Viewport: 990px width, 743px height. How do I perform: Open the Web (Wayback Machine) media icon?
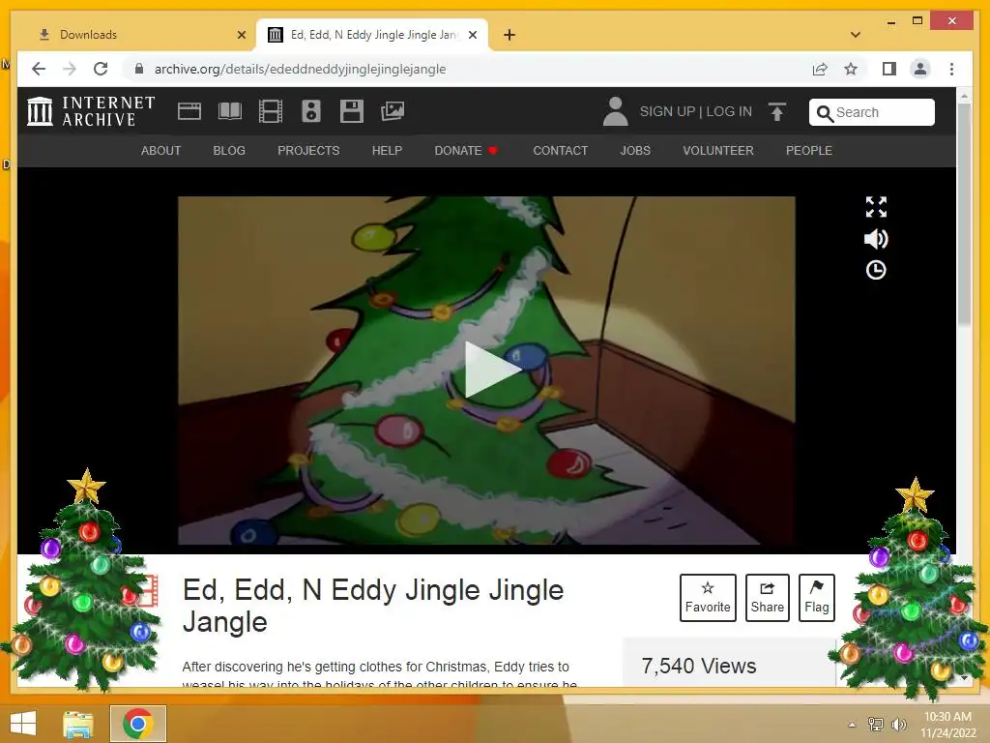pos(189,111)
